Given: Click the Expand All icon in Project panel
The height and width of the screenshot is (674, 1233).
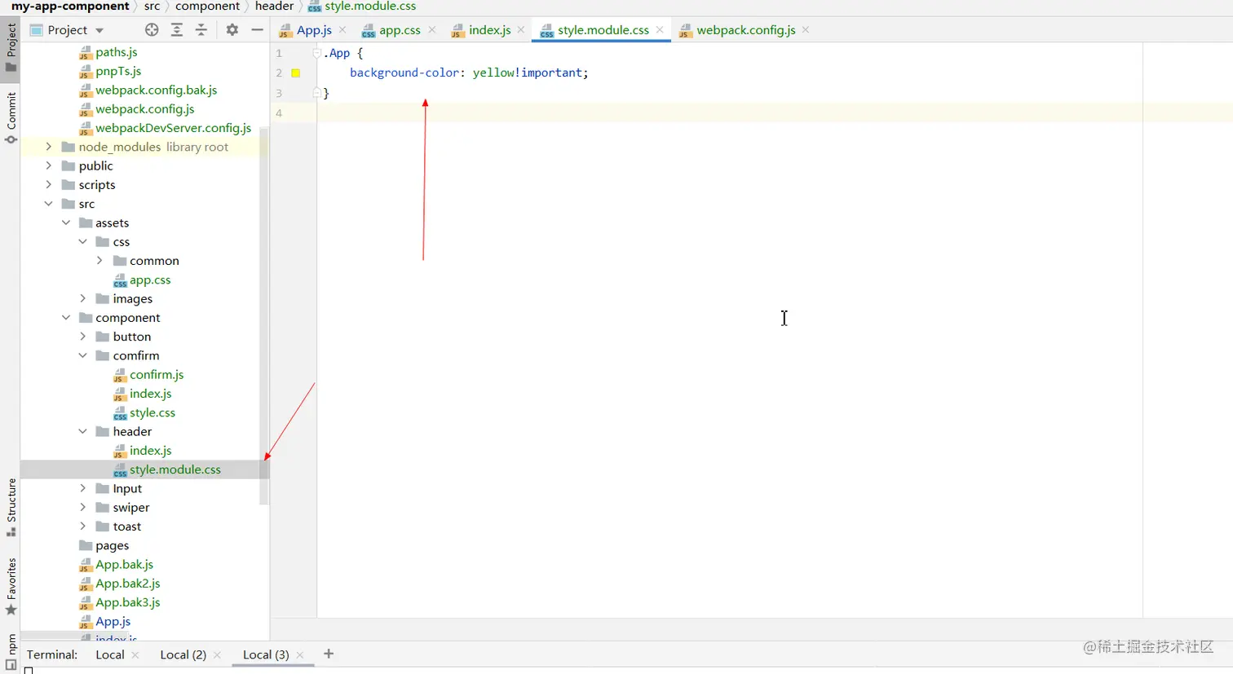Looking at the screenshot, I should click(177, 30).
